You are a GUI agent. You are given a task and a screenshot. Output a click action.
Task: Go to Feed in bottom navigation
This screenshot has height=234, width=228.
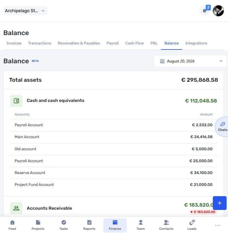12,225
